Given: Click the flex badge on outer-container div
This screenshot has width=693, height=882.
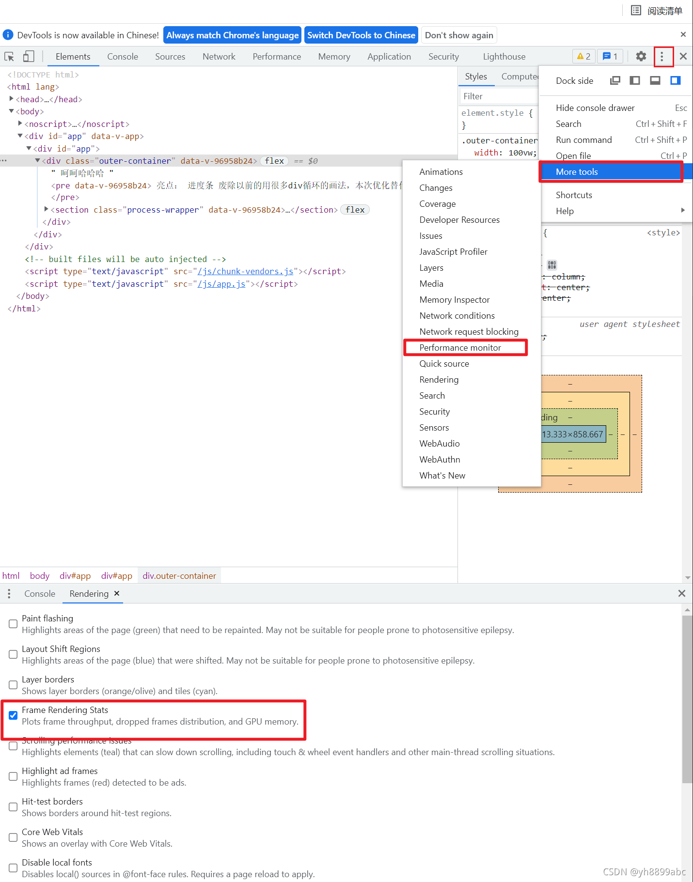Looking at the screenshot, I should point(274,161).
